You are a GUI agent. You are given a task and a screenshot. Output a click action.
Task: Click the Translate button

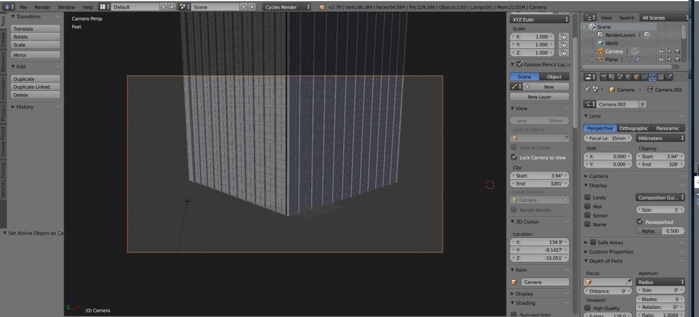coord(36,29)
